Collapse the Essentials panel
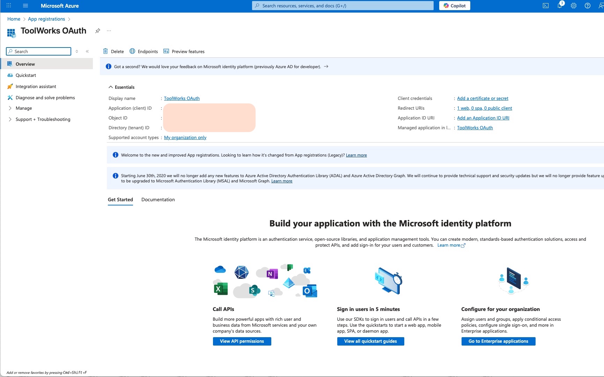Screen dimensions: 604x377 (121, 87)
